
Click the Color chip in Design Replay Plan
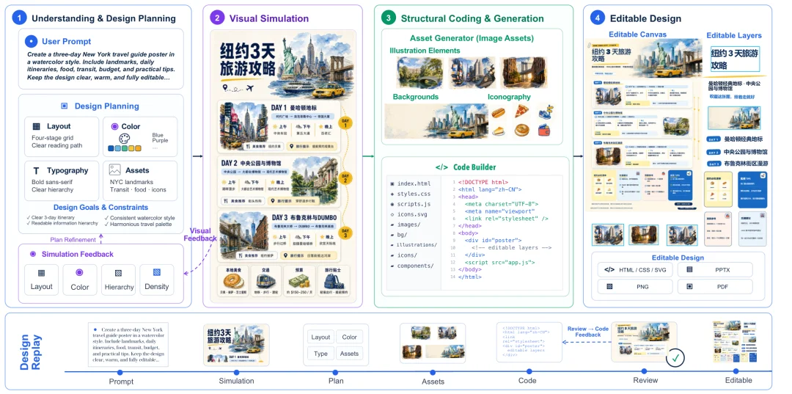click(x=350, y=337)
